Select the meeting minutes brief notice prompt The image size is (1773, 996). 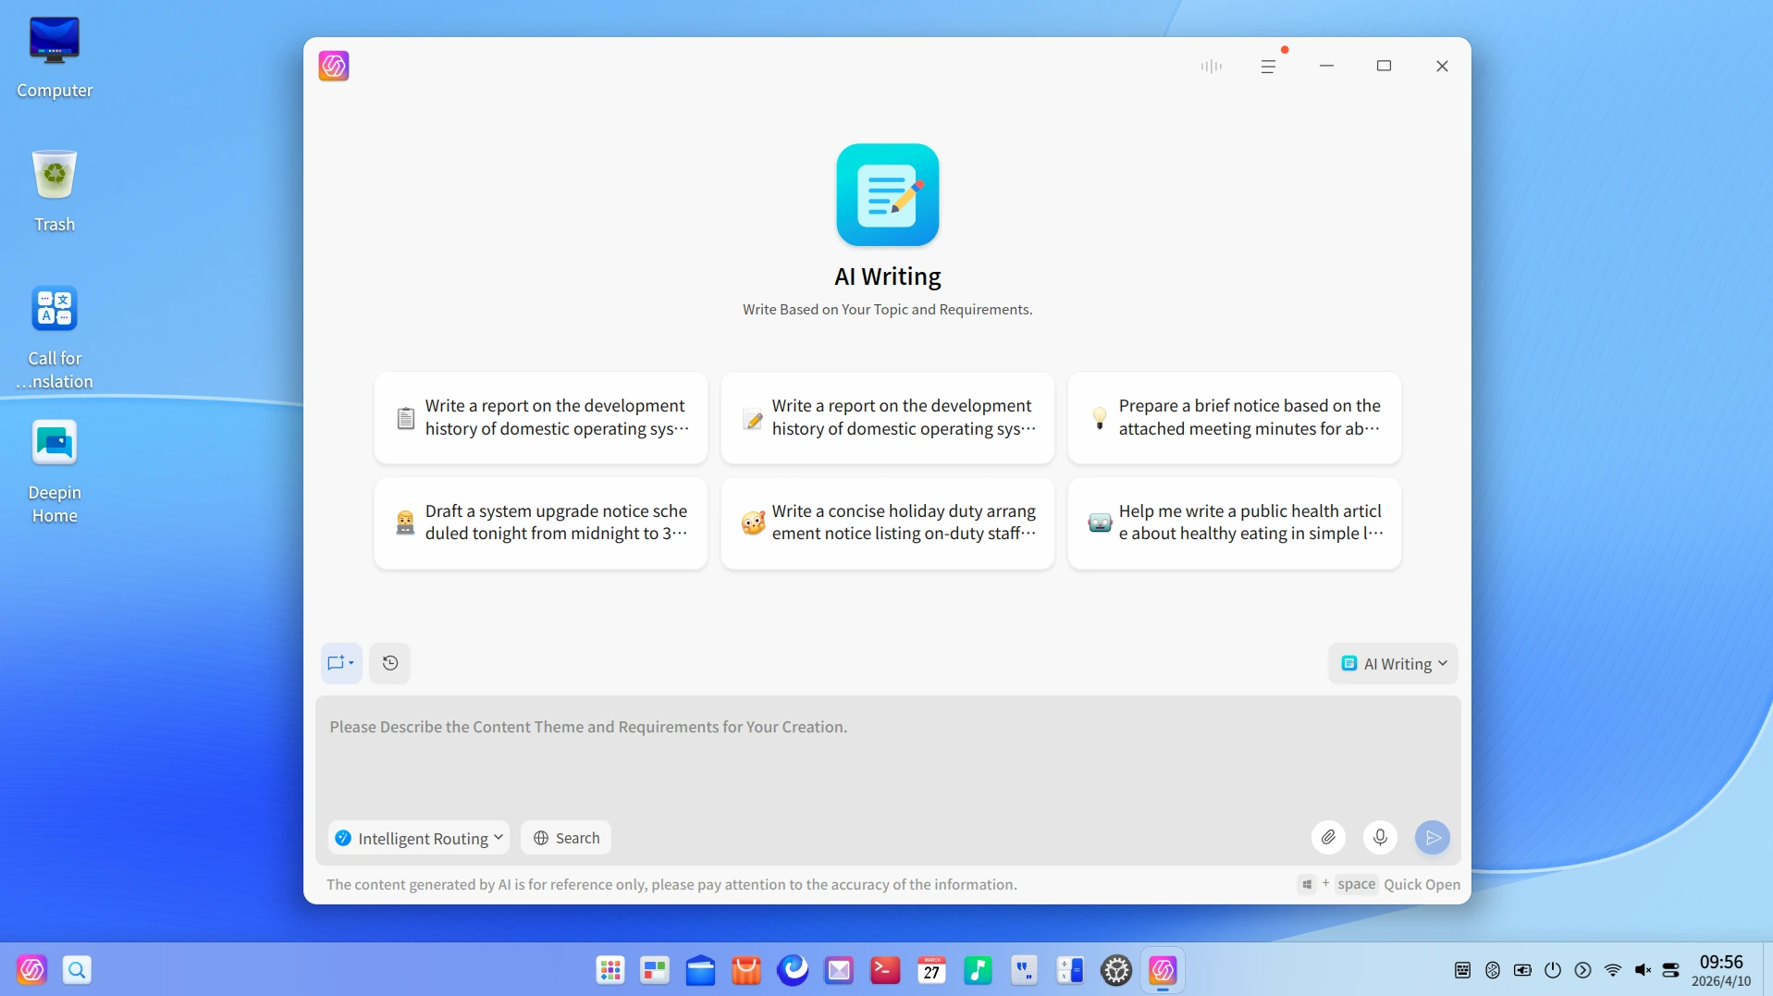click(x=1235, y=417)
